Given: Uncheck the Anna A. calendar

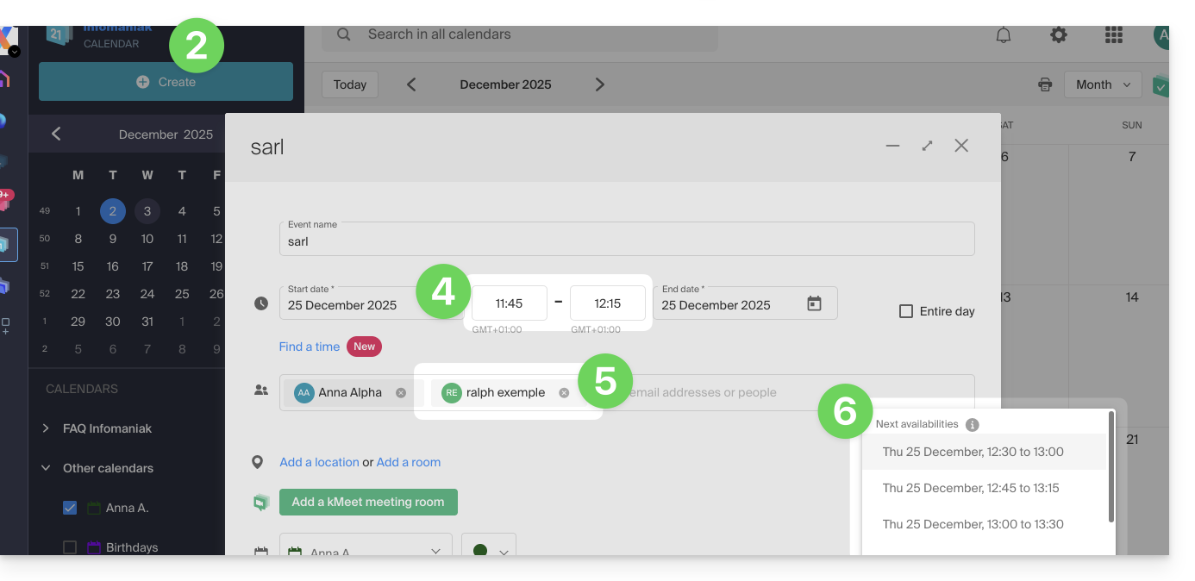Looking at the screenshot, I should (x=70, y=508).
